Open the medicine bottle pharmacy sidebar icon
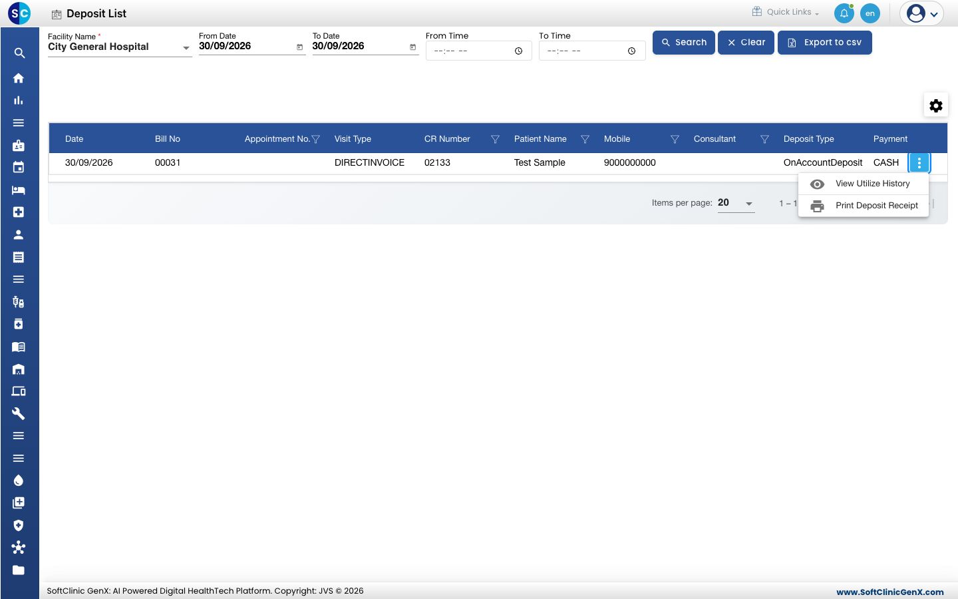The image size is (958, 599). (x=19, y=324)
